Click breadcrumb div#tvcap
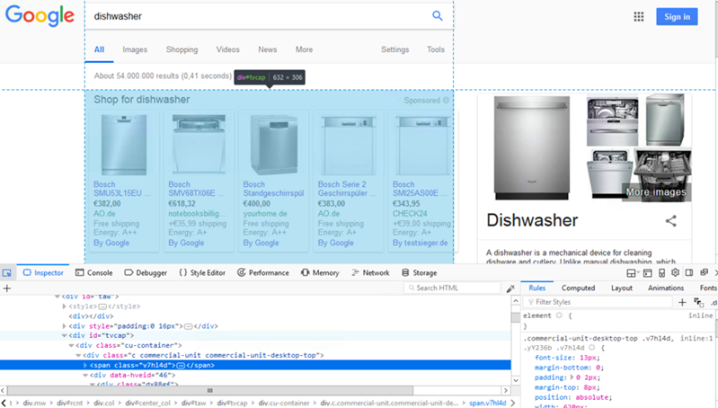Image resolution: width=718 pixels, height=408 pixels. coord(232,403)
